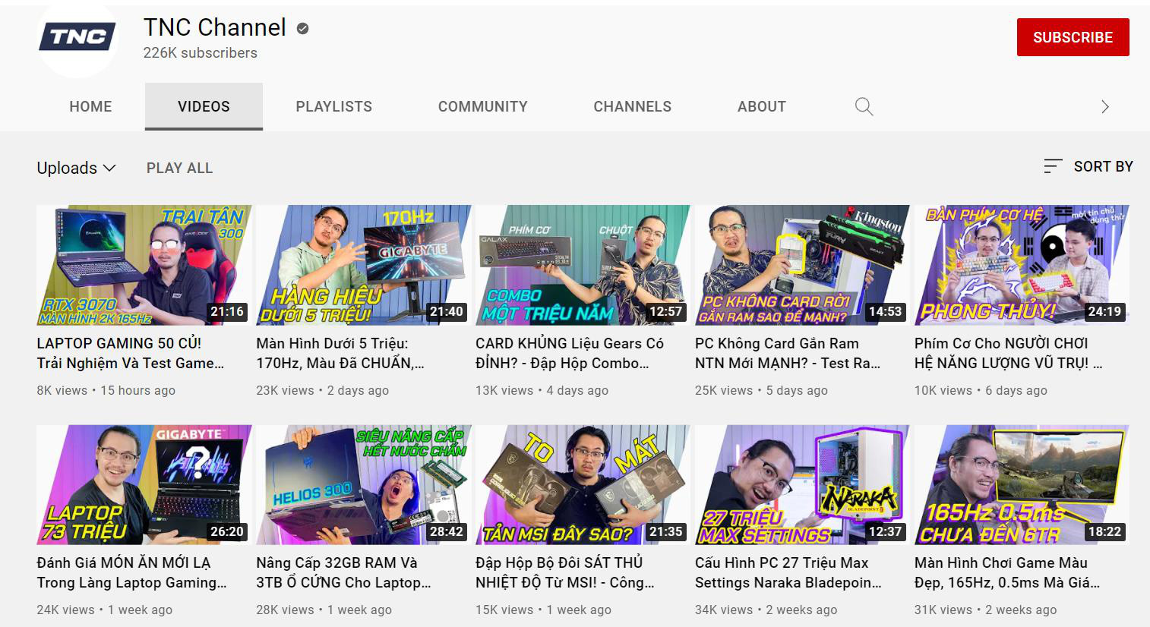Click "13K views • 4 days ago" text
Image resolution: width=1150 pixels, height=627 pixels.
[x=542, y=390]
